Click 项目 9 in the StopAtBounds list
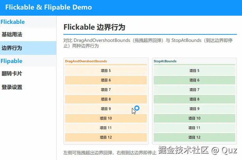 point(195,109)
